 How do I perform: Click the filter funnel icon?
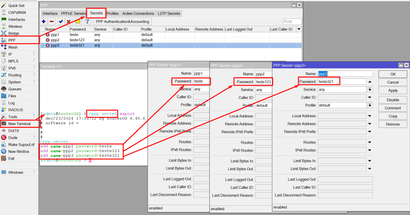(x=87, y=21)
